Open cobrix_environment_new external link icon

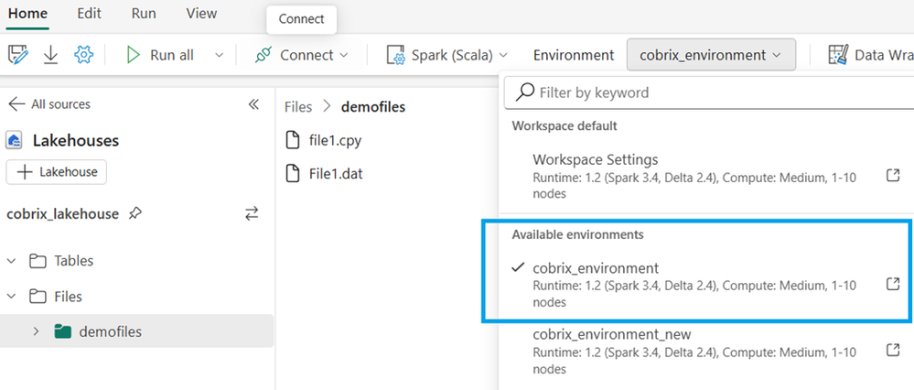pos(892,351)
